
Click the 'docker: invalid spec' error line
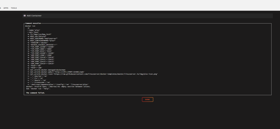coord(59,86)
